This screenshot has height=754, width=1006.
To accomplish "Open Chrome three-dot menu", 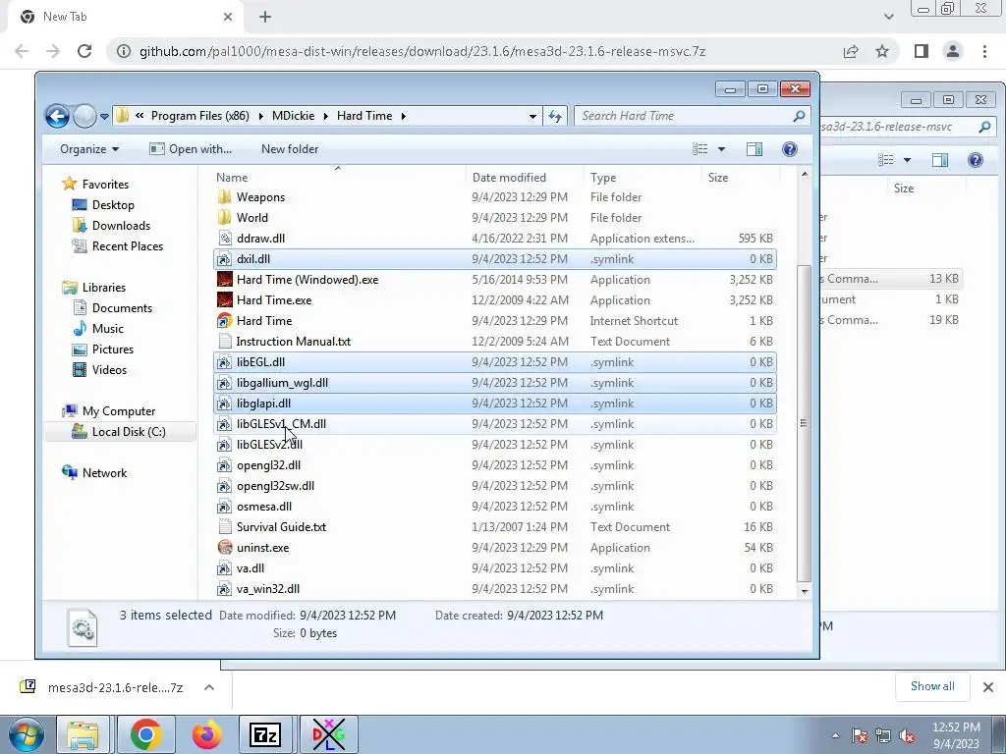I will click(x=984, y=51).
